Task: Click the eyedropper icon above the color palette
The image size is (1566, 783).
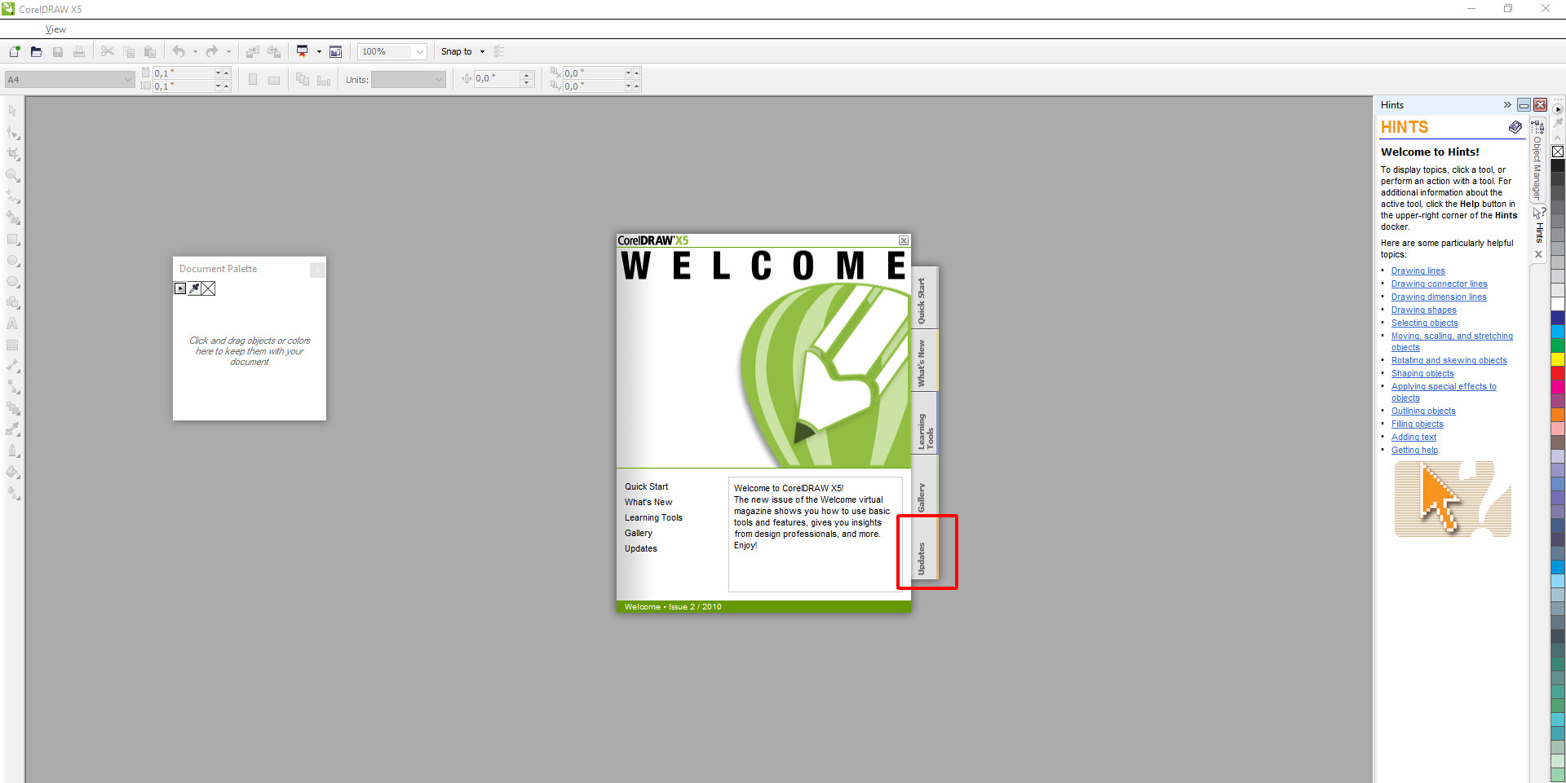Action: [x=1558, y=123]
